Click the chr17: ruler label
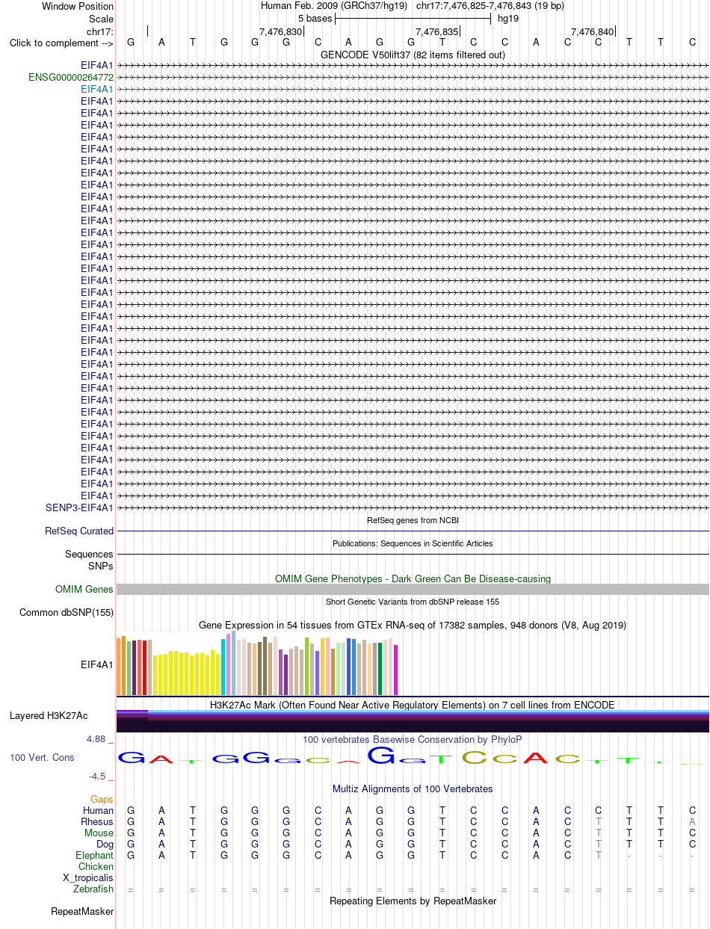The height and width of the screenshot is (929, 710). point(100,31)
